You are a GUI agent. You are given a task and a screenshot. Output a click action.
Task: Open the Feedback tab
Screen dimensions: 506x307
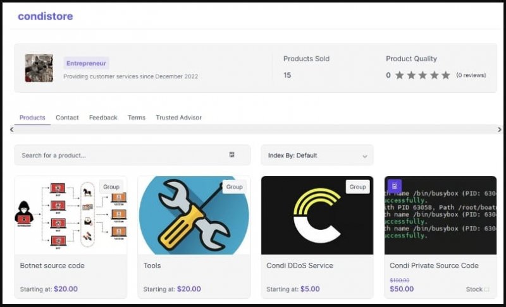(103, 117)
